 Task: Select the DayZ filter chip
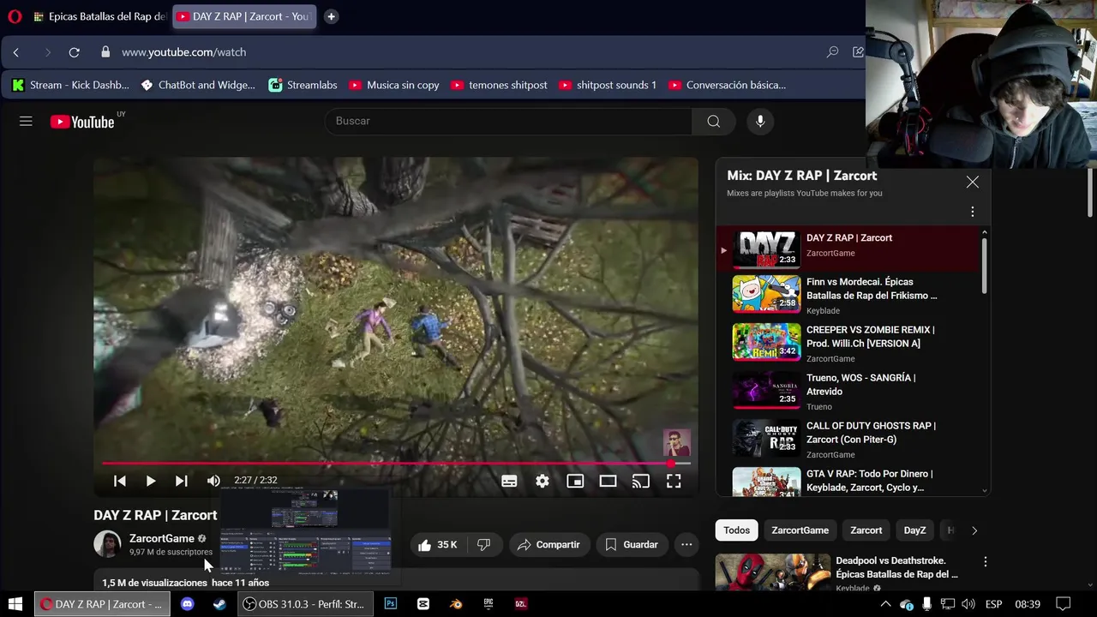point(914,530)
